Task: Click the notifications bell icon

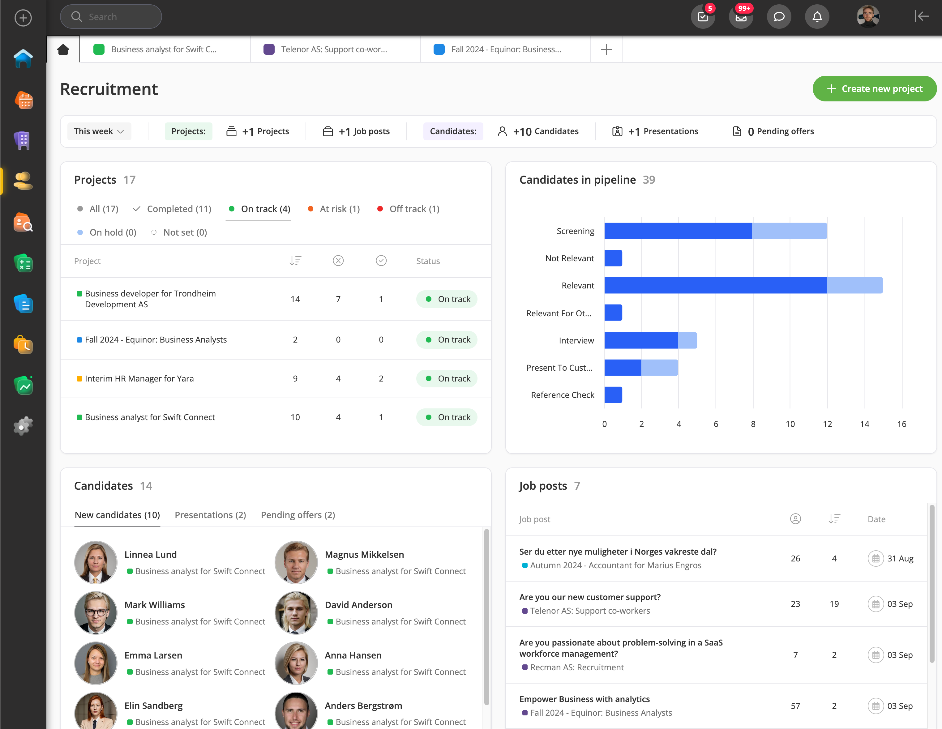Action: (x=817, y=17)
